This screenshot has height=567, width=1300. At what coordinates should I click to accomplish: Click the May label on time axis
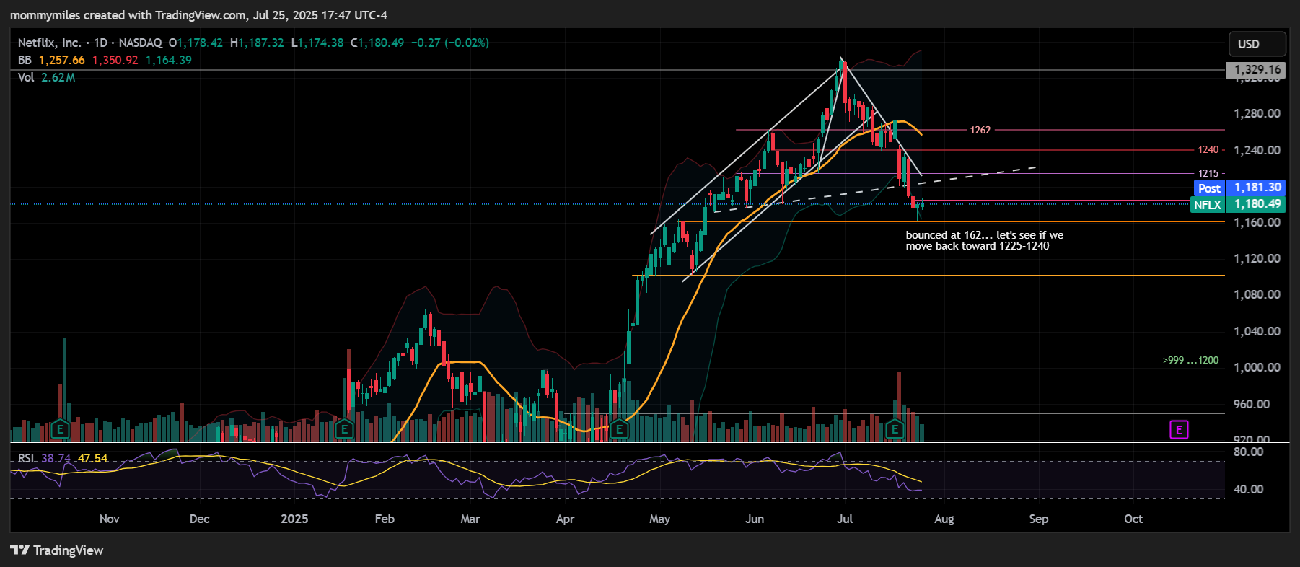(659, 519)
